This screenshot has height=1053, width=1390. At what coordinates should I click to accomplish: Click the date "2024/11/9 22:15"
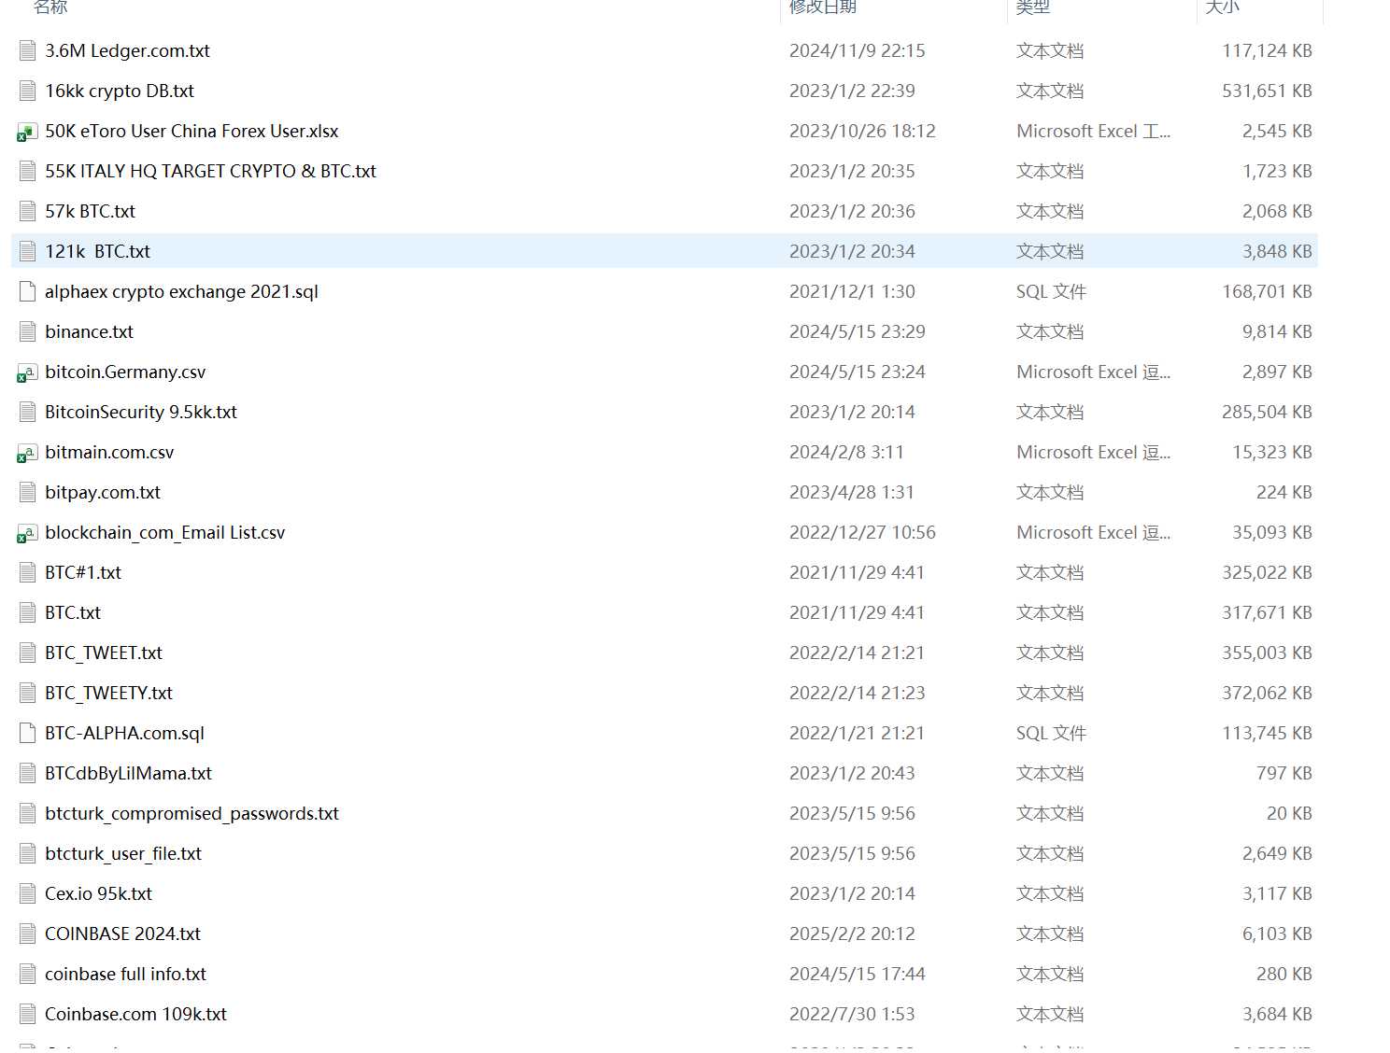[x=857, y=50]
